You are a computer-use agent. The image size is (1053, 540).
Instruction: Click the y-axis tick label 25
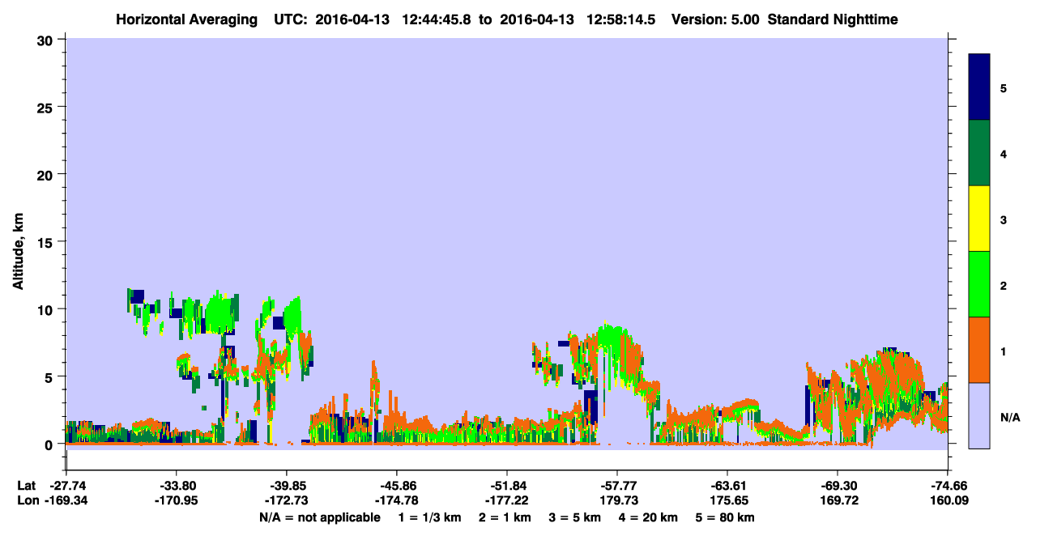click(47, 107)
